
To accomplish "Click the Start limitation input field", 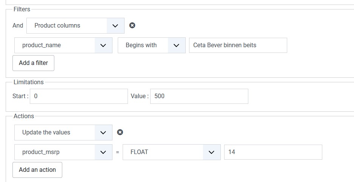I will [x=78, y=96].
